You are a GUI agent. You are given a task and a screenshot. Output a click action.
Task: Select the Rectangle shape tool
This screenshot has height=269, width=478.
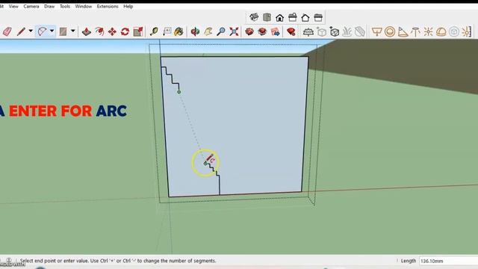point(63,31)
